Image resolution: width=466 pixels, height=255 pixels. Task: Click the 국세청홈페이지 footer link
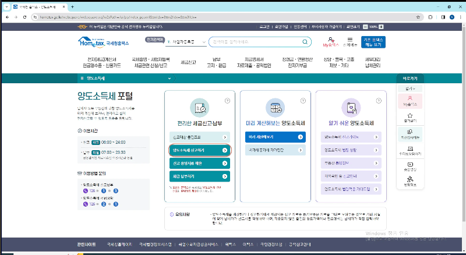click(x=119, y=245)
